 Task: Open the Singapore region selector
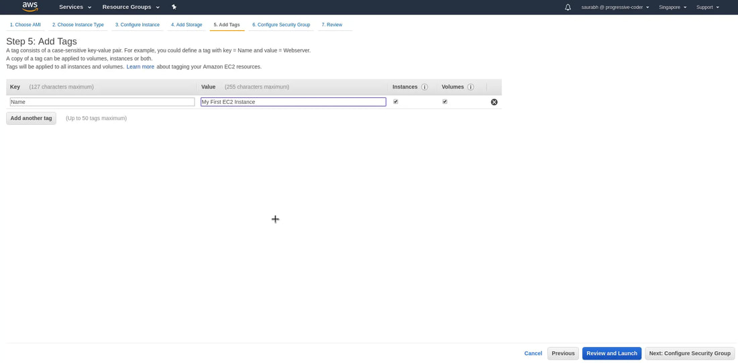tap(672, 7)
